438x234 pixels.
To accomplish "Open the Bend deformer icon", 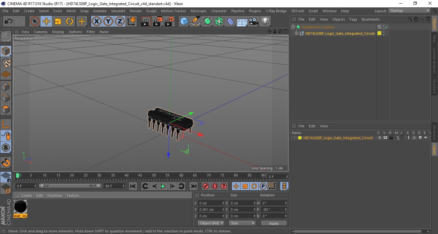I will tap(231, 22).
